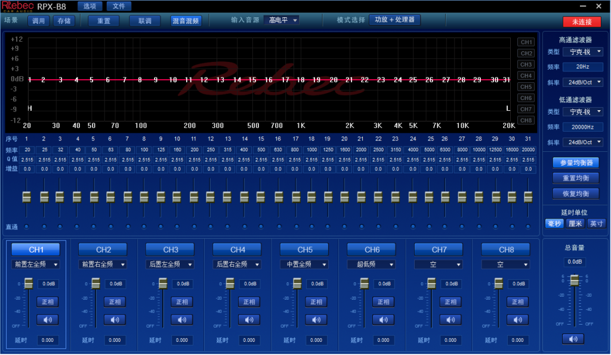The height and width of the screenshot is (355, 611).
Task: Toggle bypass dot for EQ band 31
Action: click(528, 227)
